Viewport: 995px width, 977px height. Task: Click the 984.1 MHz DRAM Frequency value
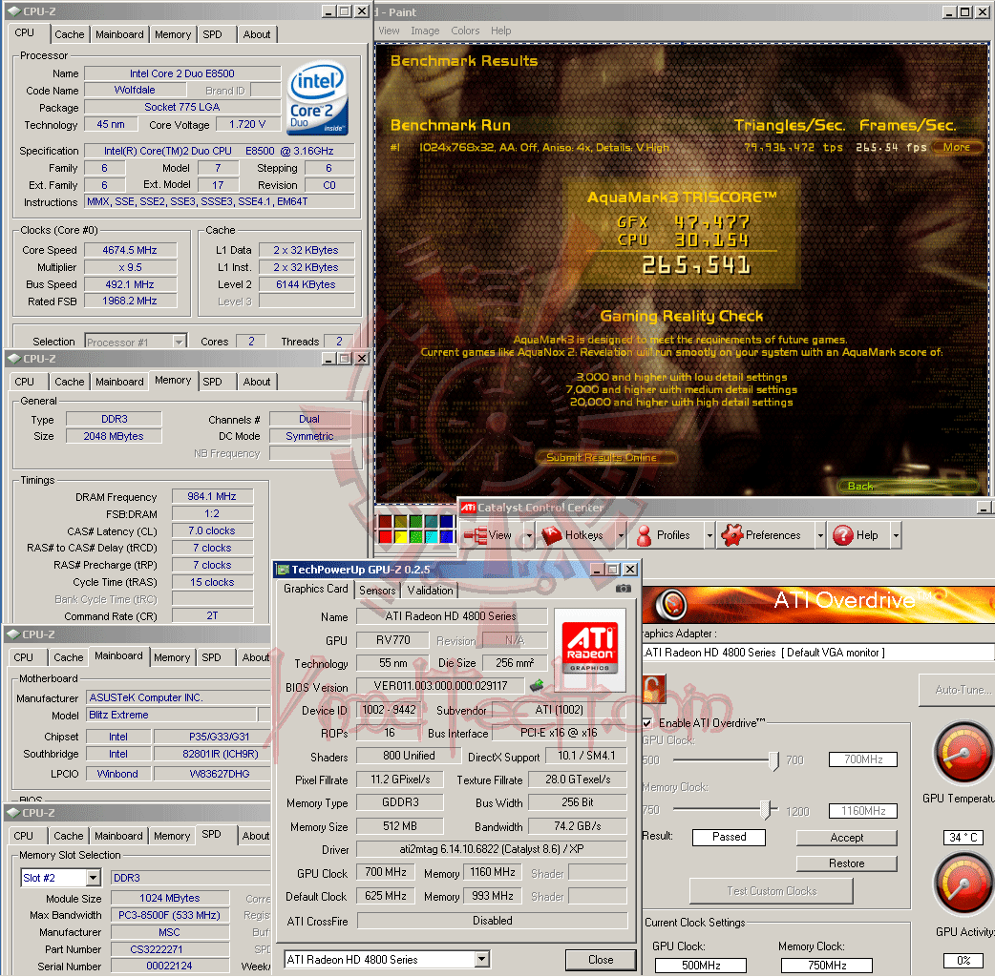point(212,496)
